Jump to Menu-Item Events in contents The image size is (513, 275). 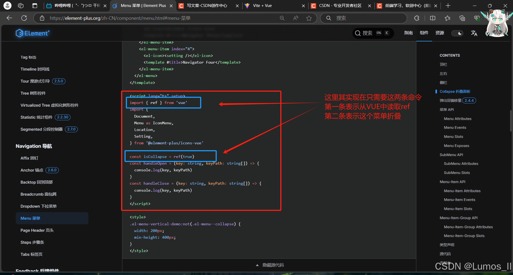[460, 200]
